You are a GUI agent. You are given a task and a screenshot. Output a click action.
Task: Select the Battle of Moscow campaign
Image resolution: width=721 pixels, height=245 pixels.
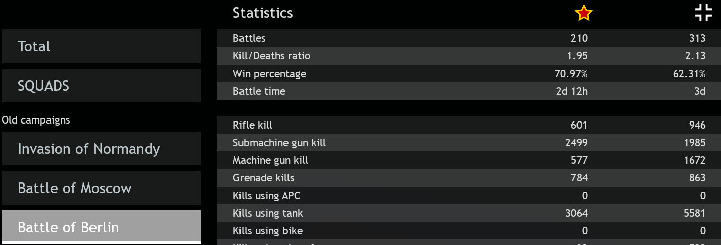pyautogui.click(x=101, y=188)
